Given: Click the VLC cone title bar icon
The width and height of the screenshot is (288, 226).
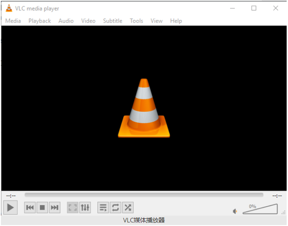Looking at the screenshot, I should pos(9,8).
